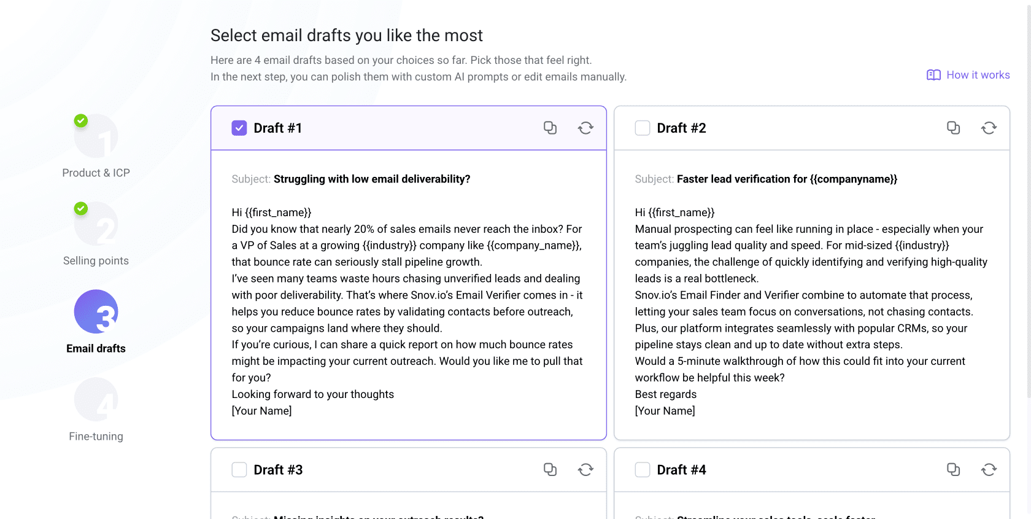1031x519 pixels.
Task: Tick the Draft #3 checkbox
Action: pos(239,470)
